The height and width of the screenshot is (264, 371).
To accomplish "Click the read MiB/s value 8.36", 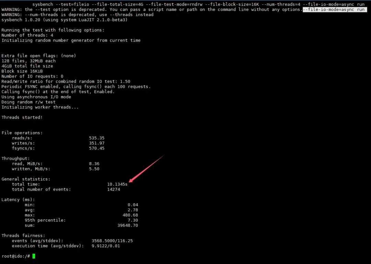I will tap(94, 164).
